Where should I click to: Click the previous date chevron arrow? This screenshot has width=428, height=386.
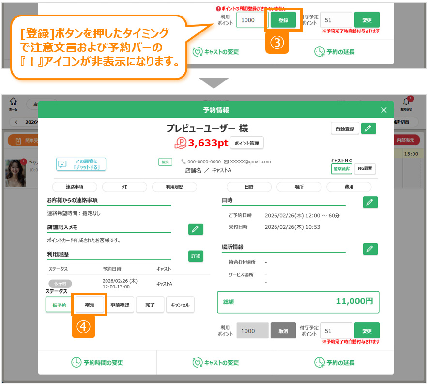click(x=16, y=122)
